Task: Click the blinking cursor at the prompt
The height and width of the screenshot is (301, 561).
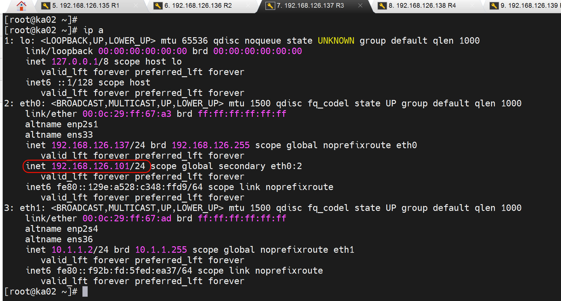Action: (x=85, y=291)
